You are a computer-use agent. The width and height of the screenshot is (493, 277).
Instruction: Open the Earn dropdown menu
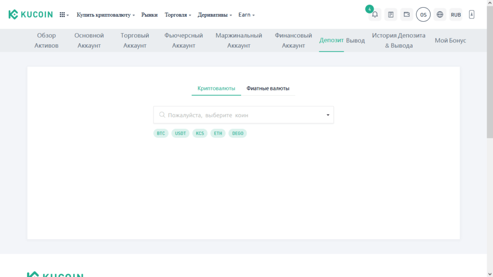246,15
